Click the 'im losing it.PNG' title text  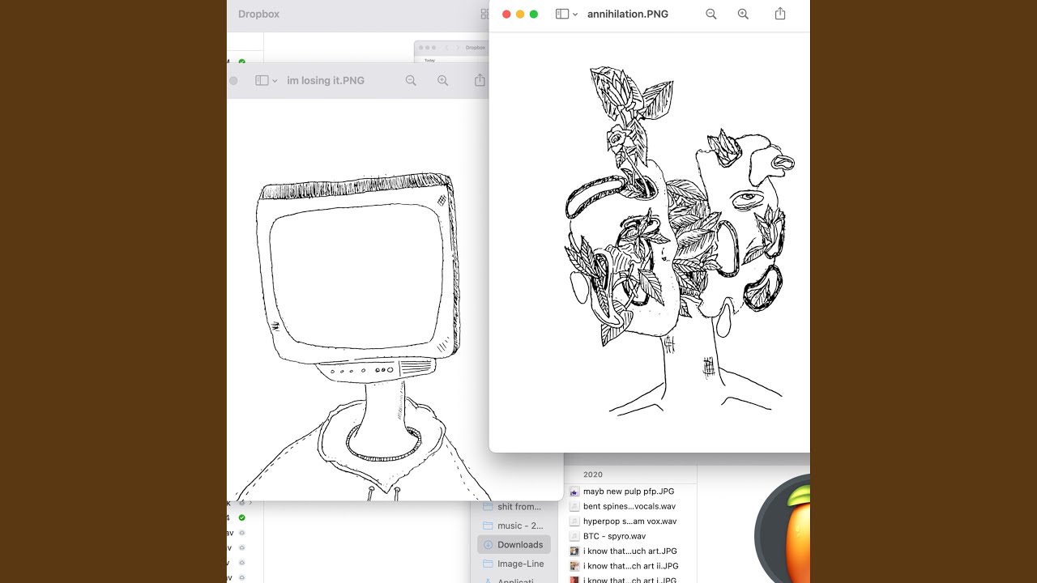[x=326, y=80]
